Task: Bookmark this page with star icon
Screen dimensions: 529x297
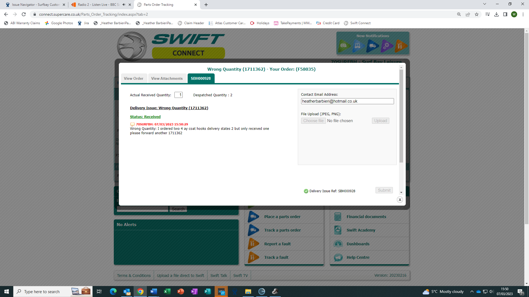Action: 477,14
